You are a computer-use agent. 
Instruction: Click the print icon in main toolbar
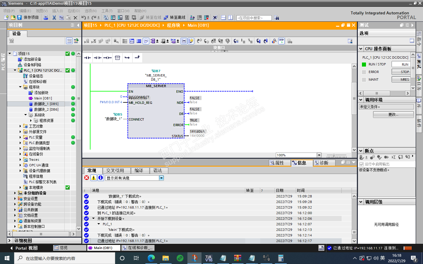click(46, 18)
